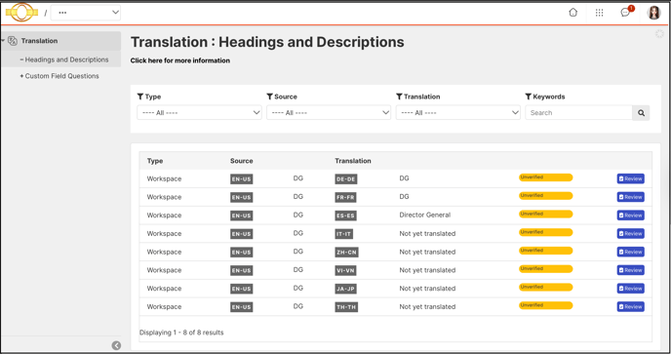Click the magnifier search button beside Keywords
Viewport: 671px width, 354px height.
(641, 113)
